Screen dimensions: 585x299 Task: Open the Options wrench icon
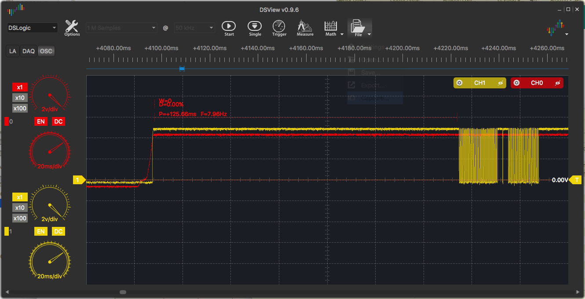click(x=72, y=27)
